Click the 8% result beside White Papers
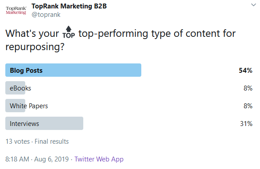 click(248, 106)
